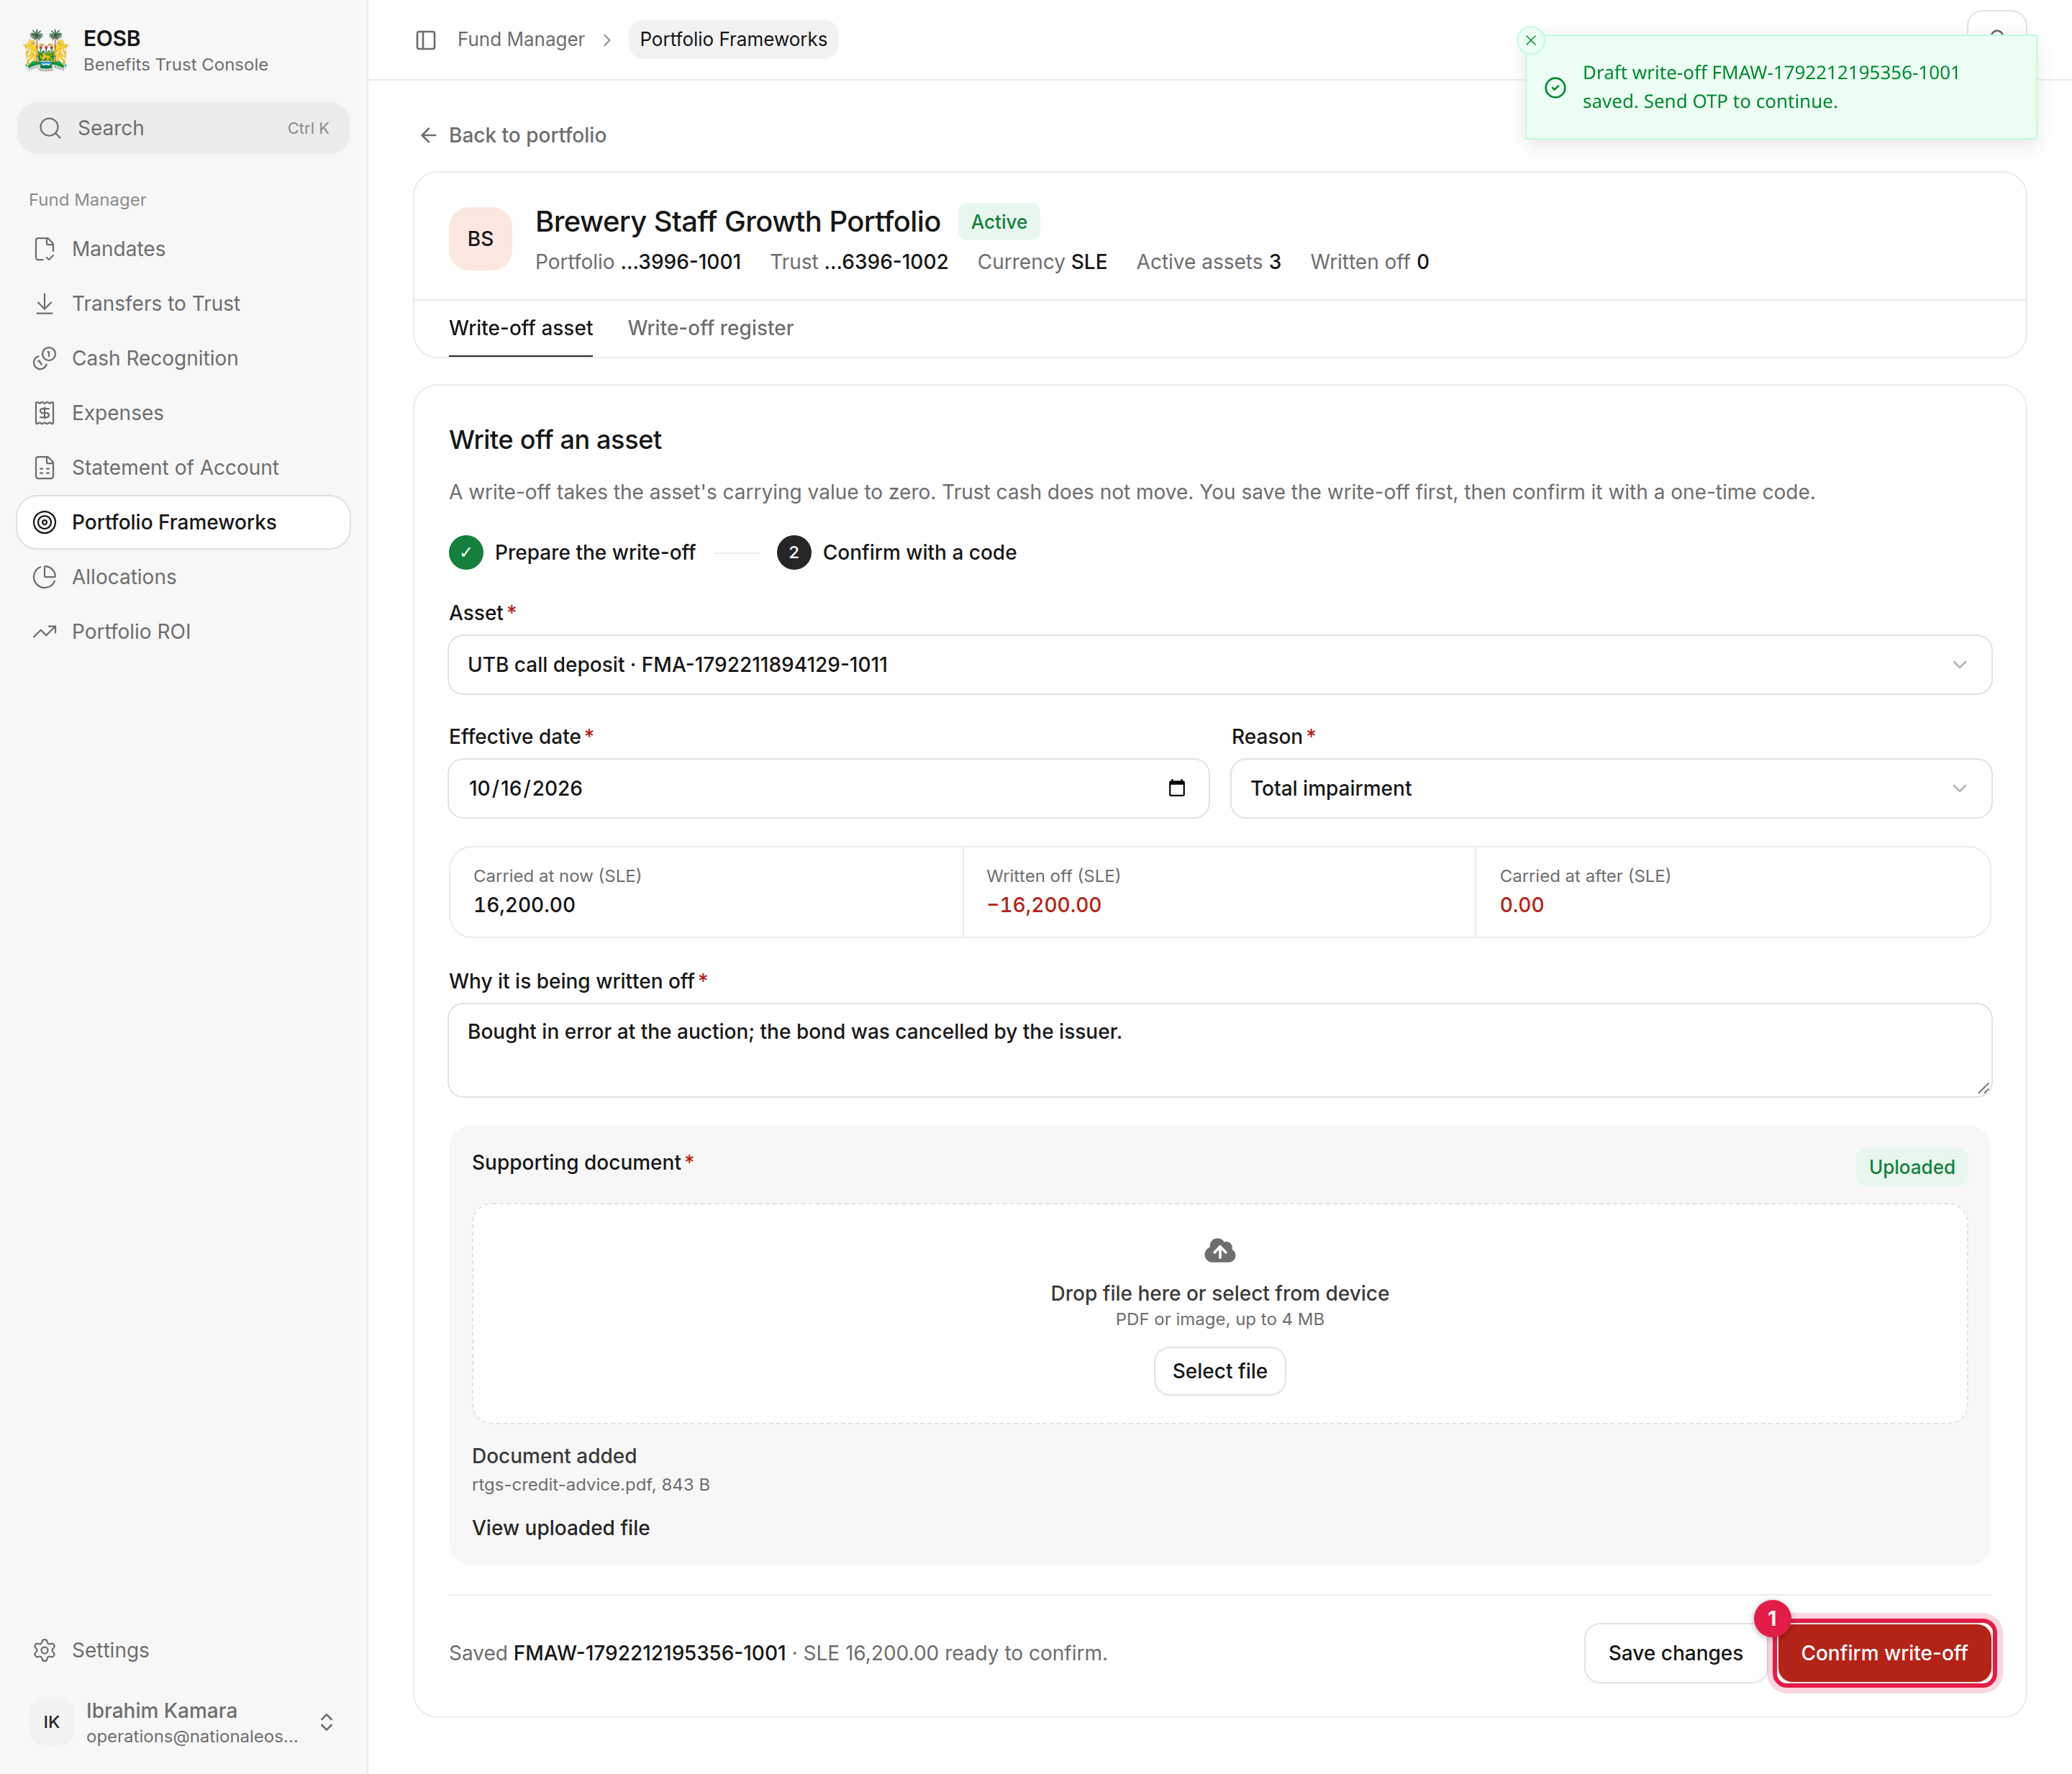Click the Allocations pie chart icon

click(x=45, y=577)
